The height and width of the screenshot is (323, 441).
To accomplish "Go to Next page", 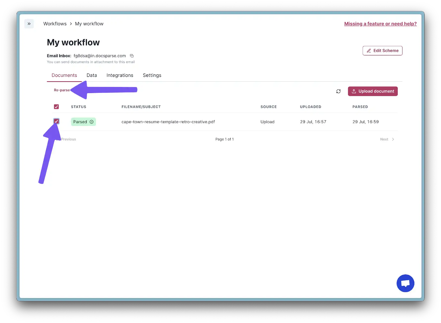I will click(x=387, y=139).
